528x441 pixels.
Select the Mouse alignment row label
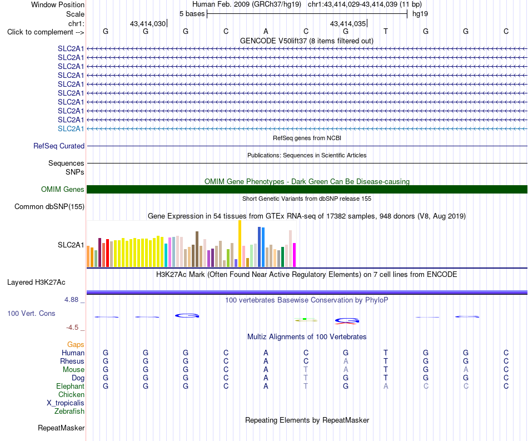pos(73,370)
